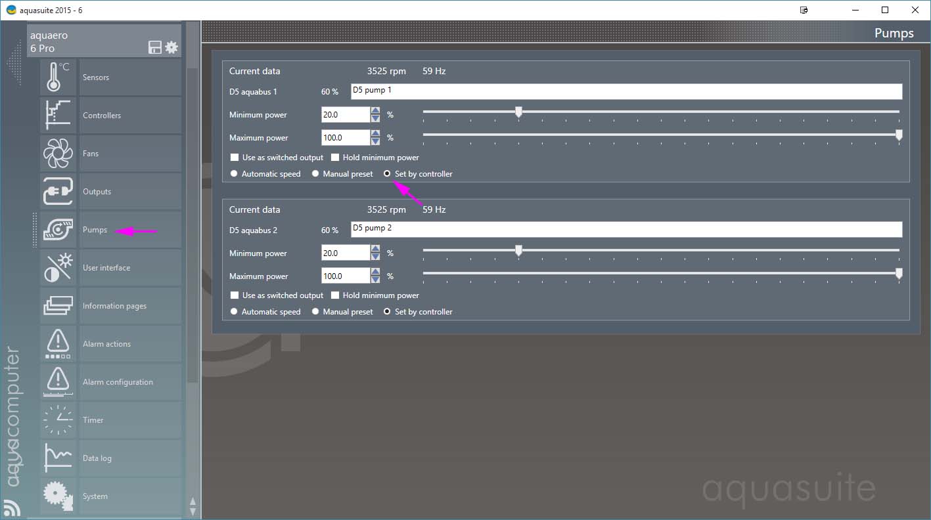Enable 'Use as switched output' for D5 aquabus 1

pyautogui.click(x=235, y=158)
